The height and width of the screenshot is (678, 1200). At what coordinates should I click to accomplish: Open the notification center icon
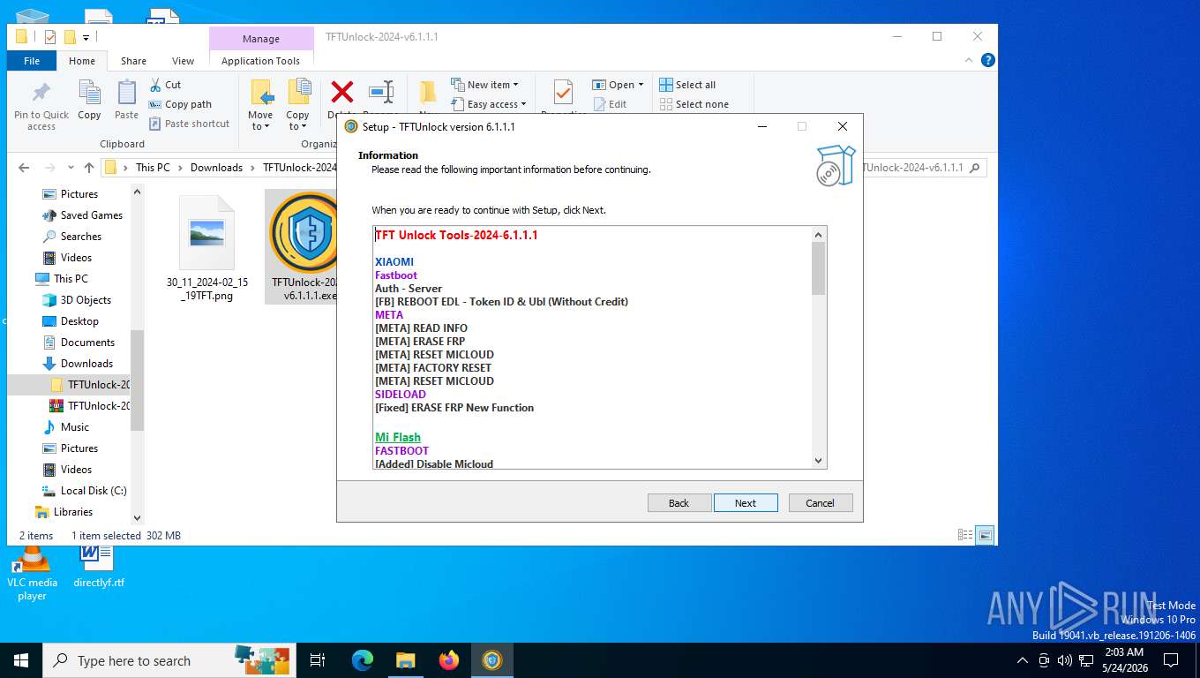click(x=1171, y=660)
